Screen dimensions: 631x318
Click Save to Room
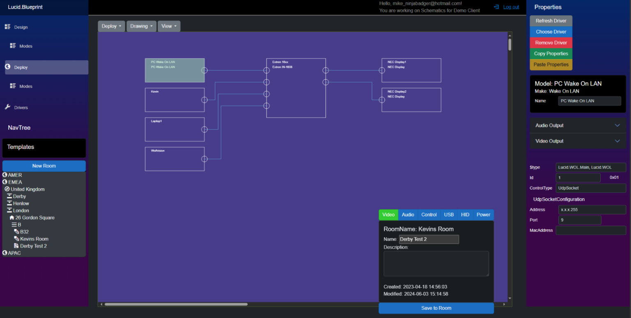(436, 308)
